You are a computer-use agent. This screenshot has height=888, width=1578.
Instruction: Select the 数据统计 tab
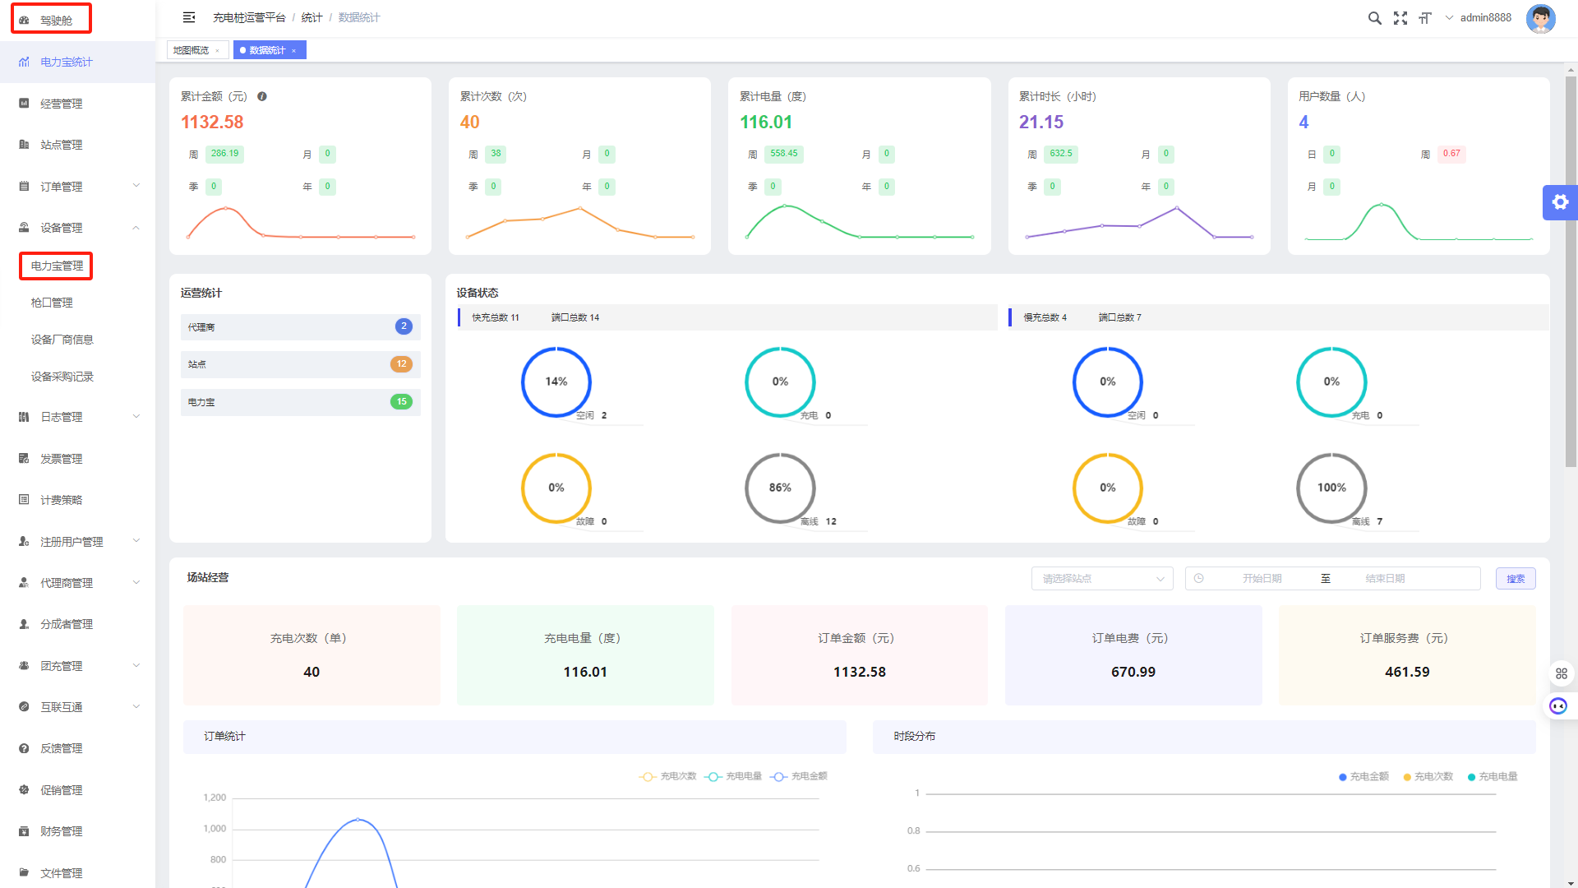267,50
